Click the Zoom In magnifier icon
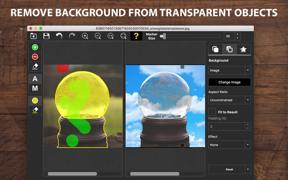Viewport: 288px width, 180px height. click(85, 36)
